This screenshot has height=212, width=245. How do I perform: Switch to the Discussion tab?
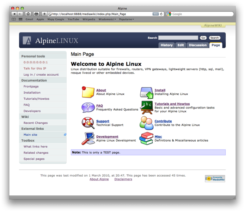[198, 45]
